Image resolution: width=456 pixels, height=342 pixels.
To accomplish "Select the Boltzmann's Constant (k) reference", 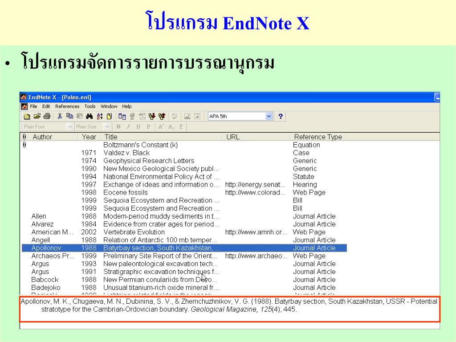I will coord(184,145).
